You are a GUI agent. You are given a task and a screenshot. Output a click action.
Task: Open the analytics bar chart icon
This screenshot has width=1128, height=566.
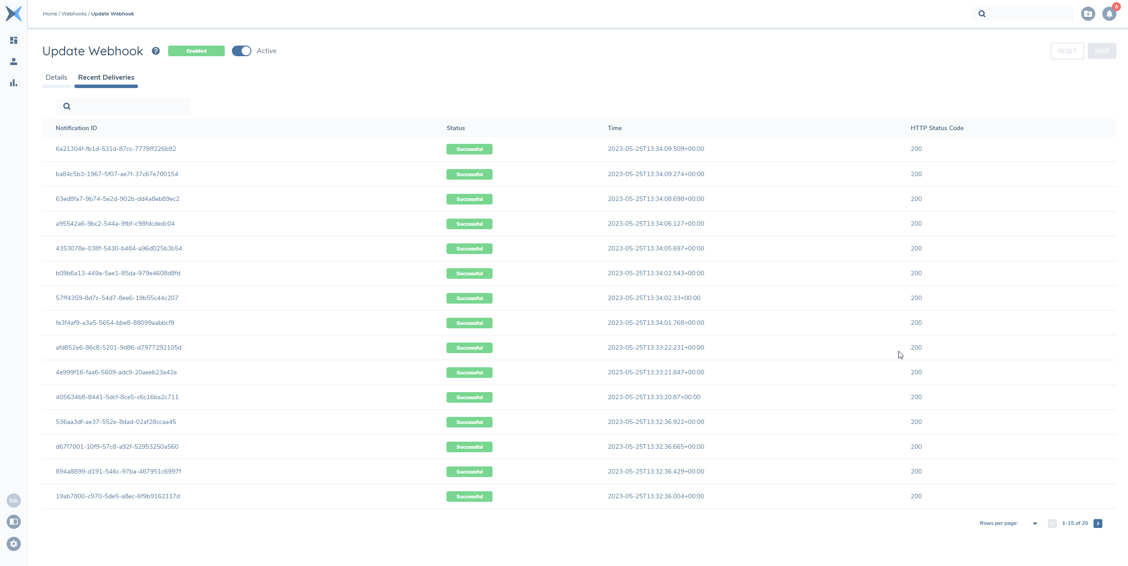(14, 83)
